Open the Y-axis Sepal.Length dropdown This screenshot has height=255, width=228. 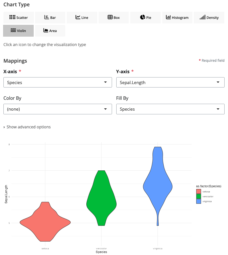(x=170, y=83)
